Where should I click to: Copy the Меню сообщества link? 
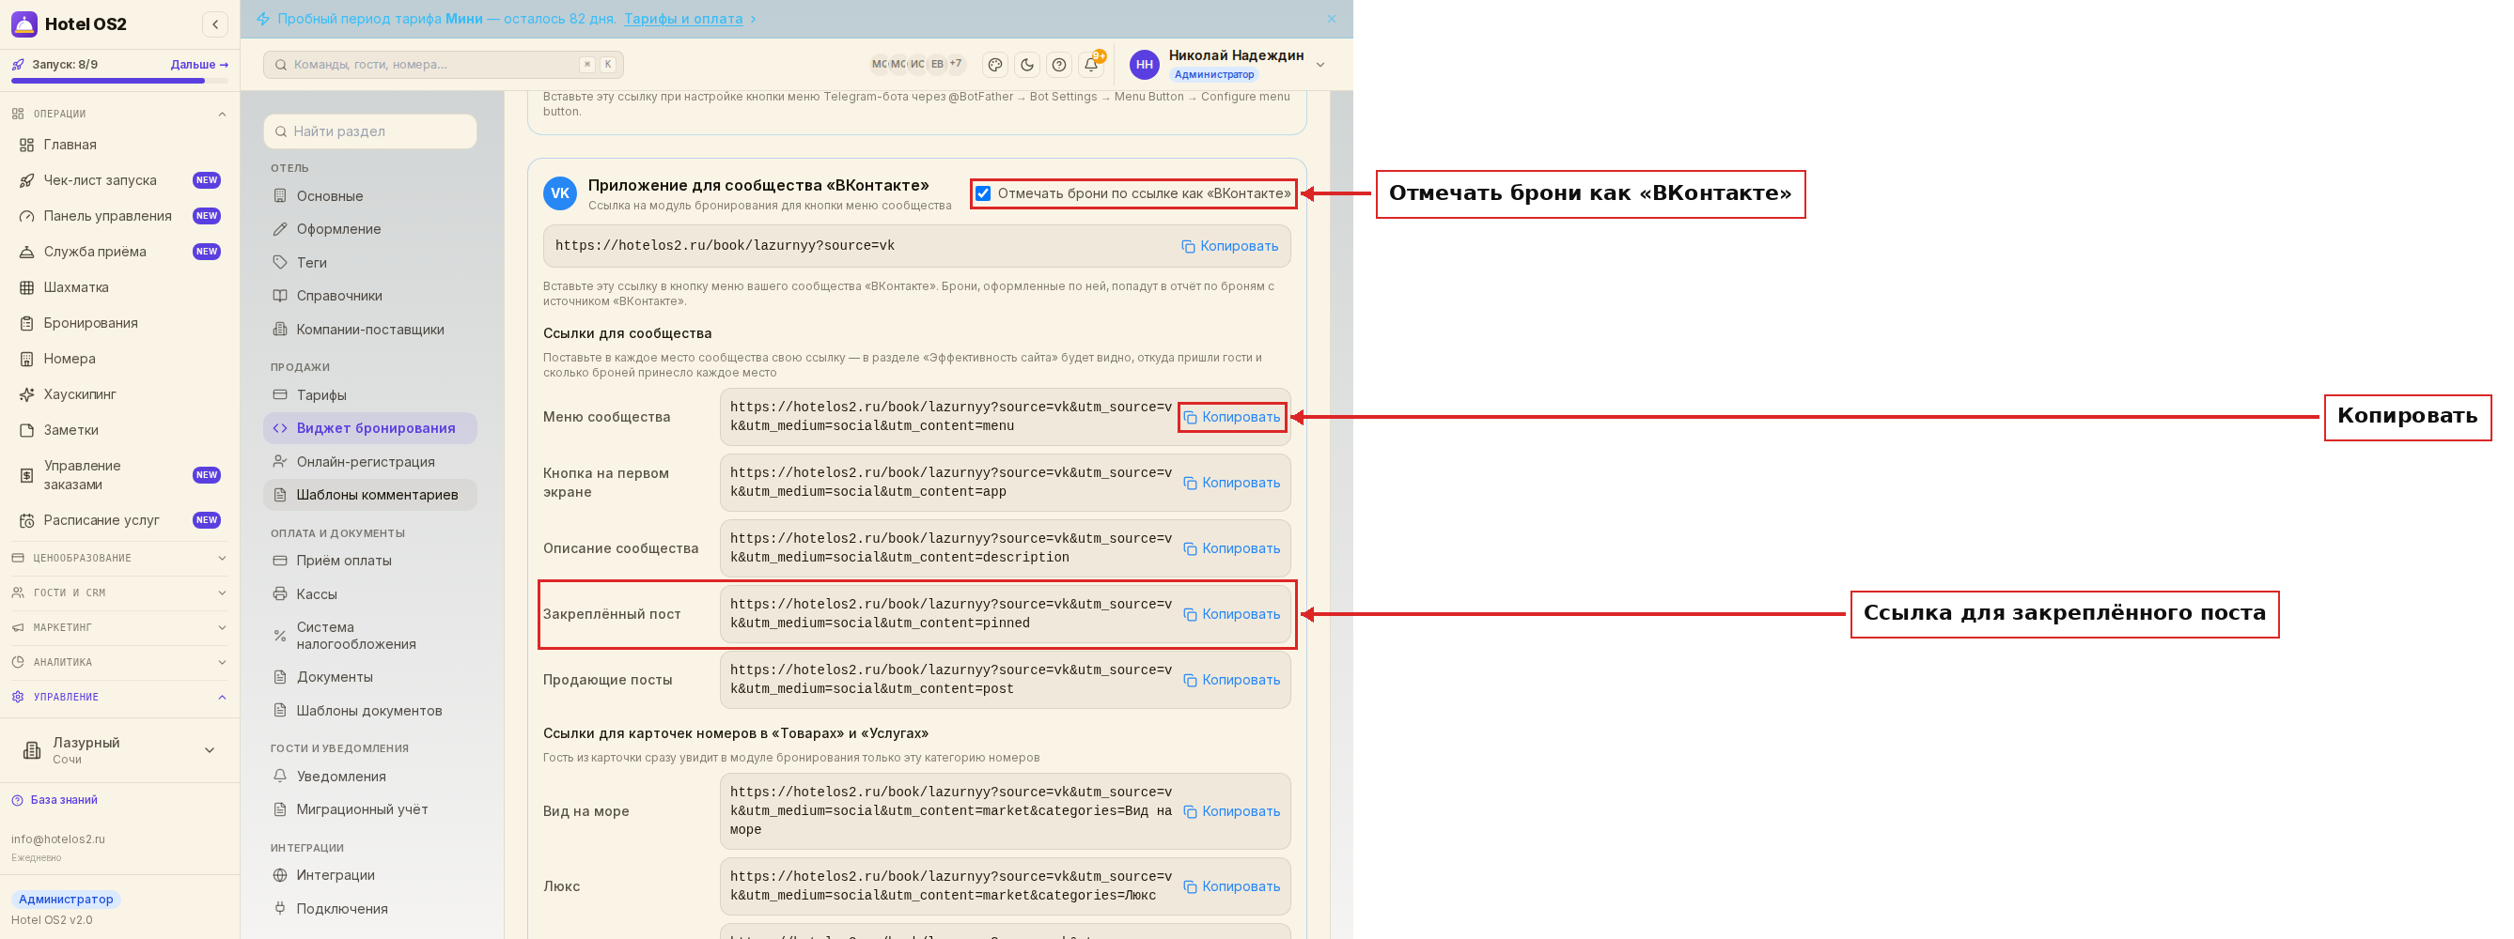pos(1232,417)
